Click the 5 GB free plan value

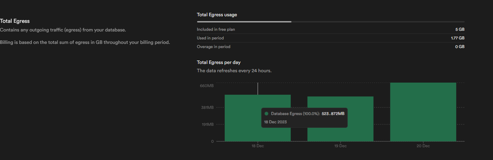pos(460,29)
